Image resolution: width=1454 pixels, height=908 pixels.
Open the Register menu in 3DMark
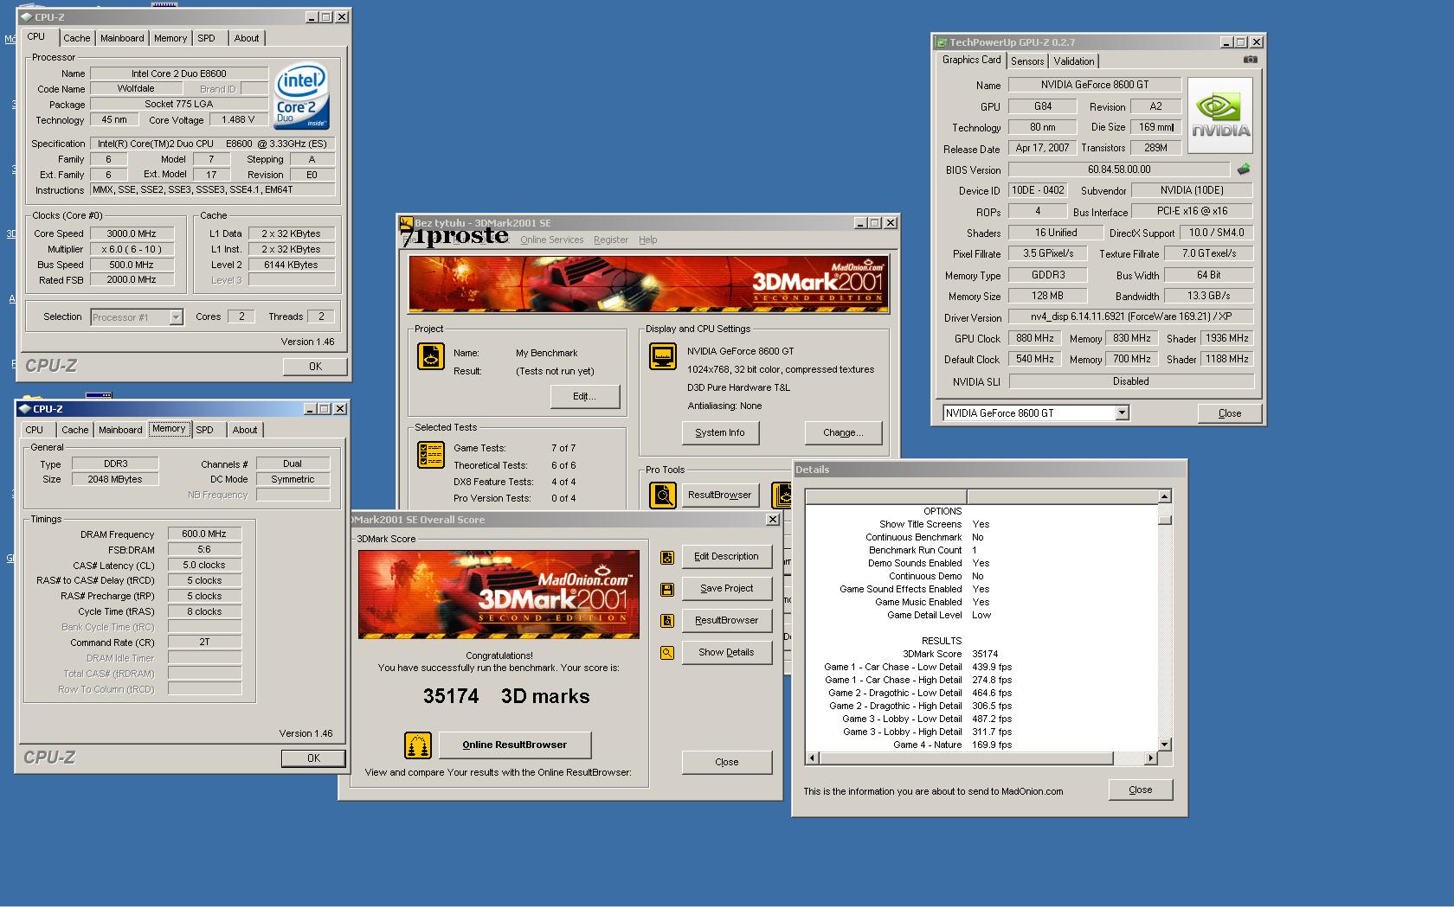pyautogui.click(x=611, y=240)
